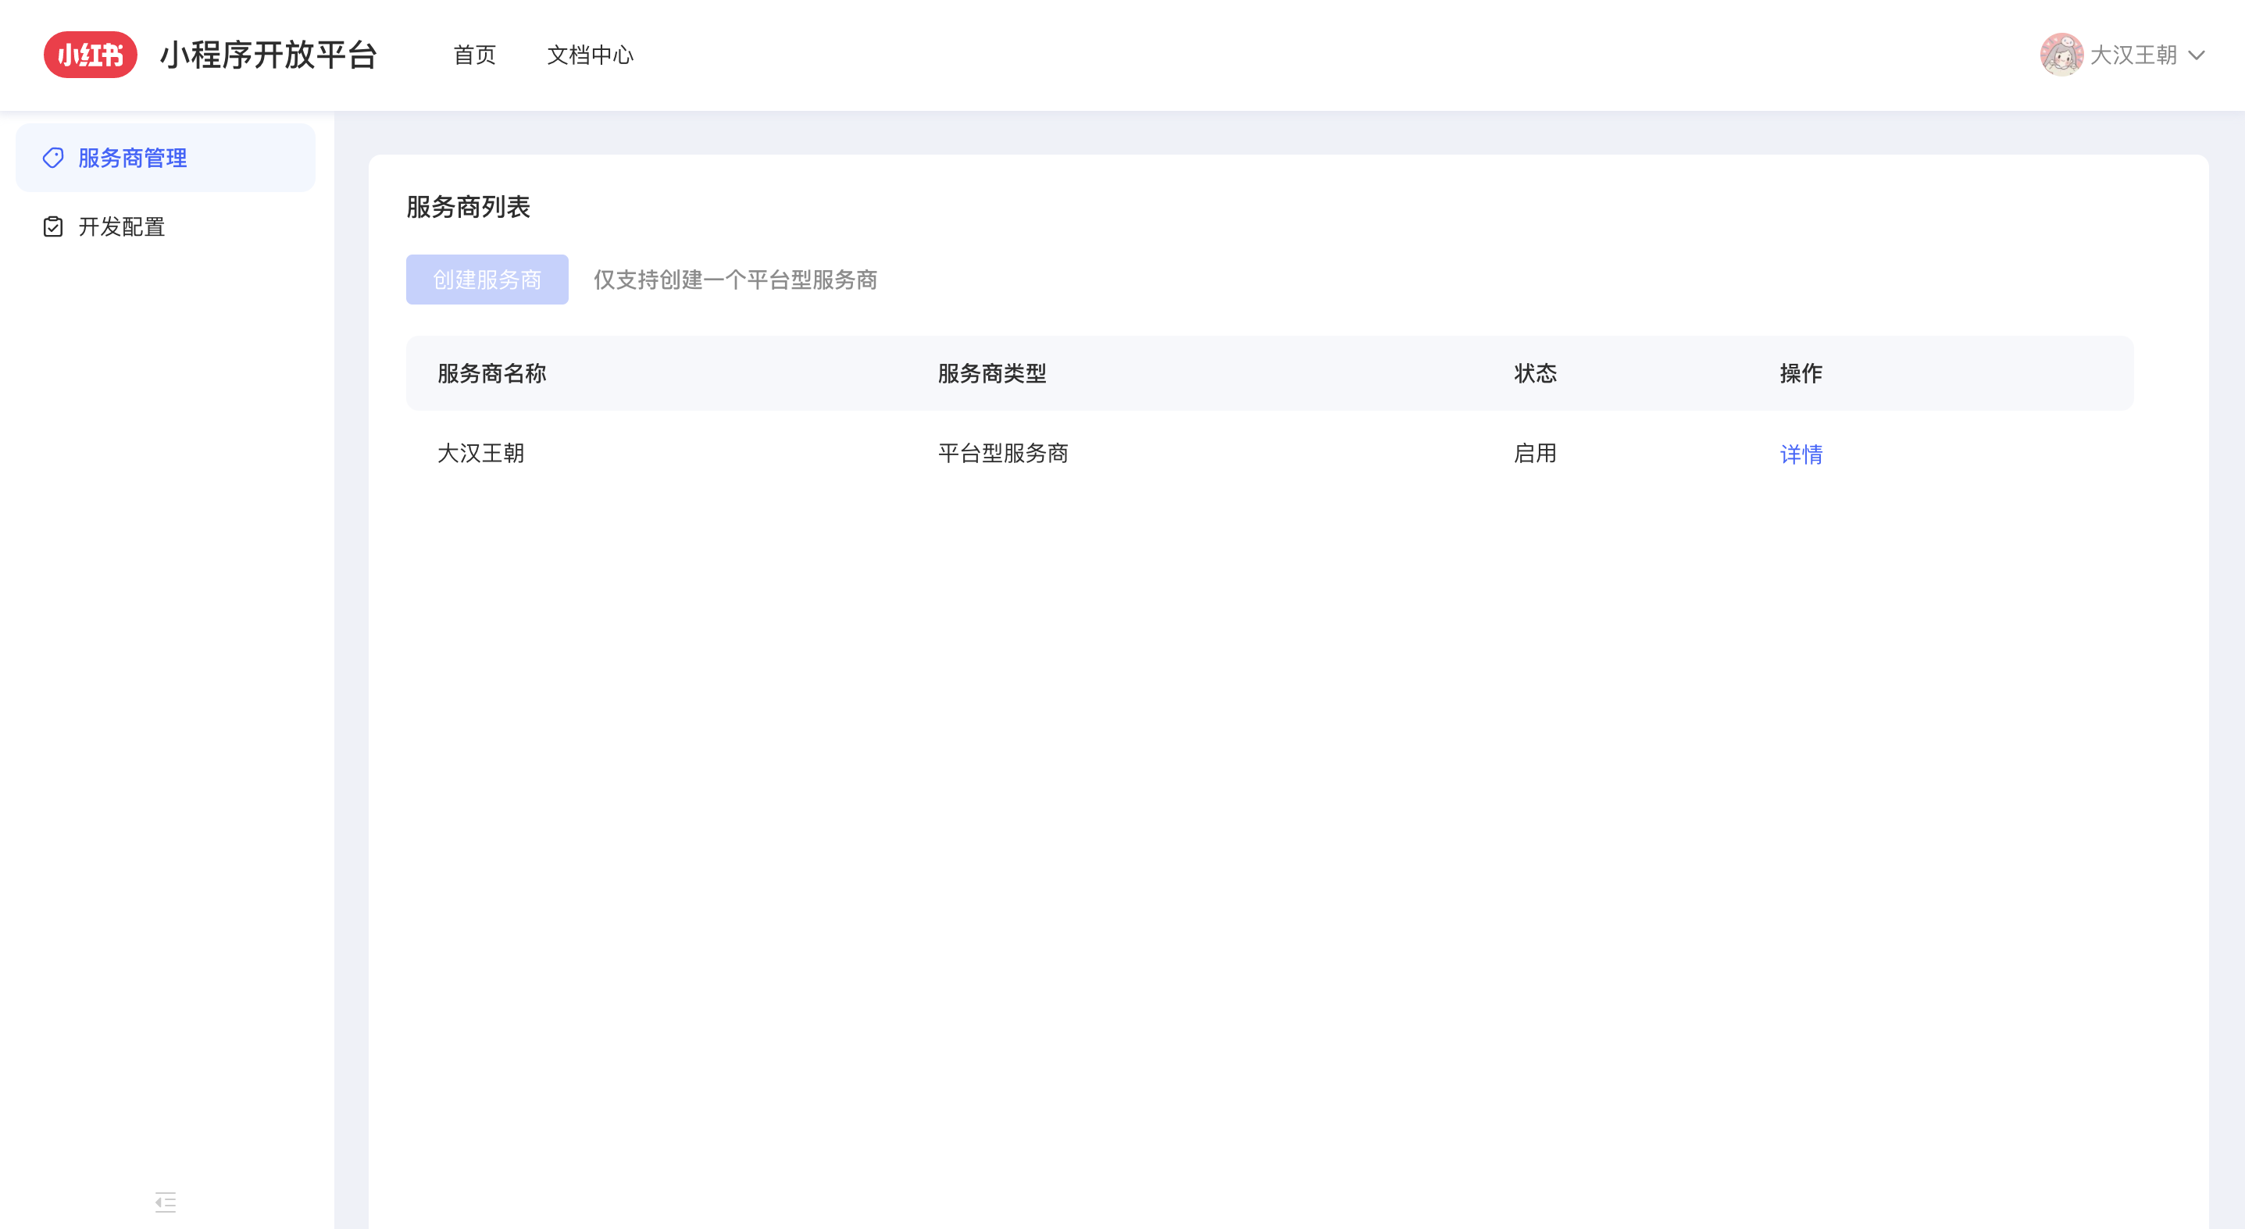Open 详情 link for 大汉王朝
This screenshot has height=1229, width=2245.
tap(1801, 454)
